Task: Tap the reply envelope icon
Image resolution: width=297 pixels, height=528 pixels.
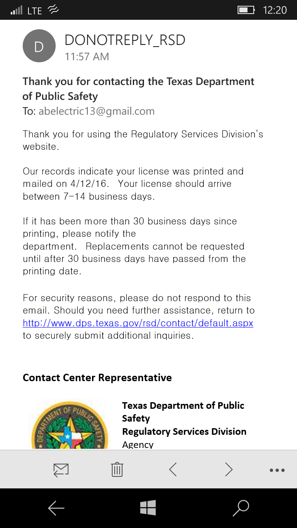Action: 61,469
